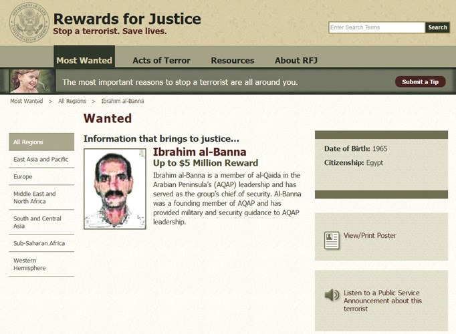
Task: Select Europe region in the sidebar
Action: [41, 176]
